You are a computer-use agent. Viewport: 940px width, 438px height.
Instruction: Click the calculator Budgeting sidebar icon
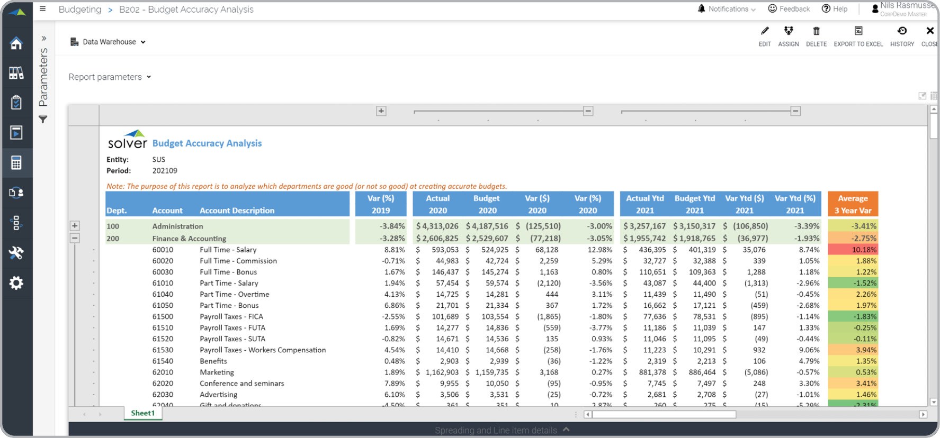(x=16, y=163)
